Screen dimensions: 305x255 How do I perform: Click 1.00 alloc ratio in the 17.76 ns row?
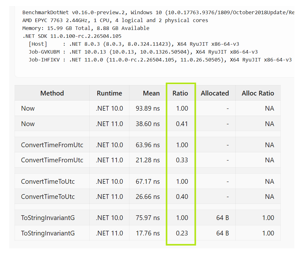point(268,233)
